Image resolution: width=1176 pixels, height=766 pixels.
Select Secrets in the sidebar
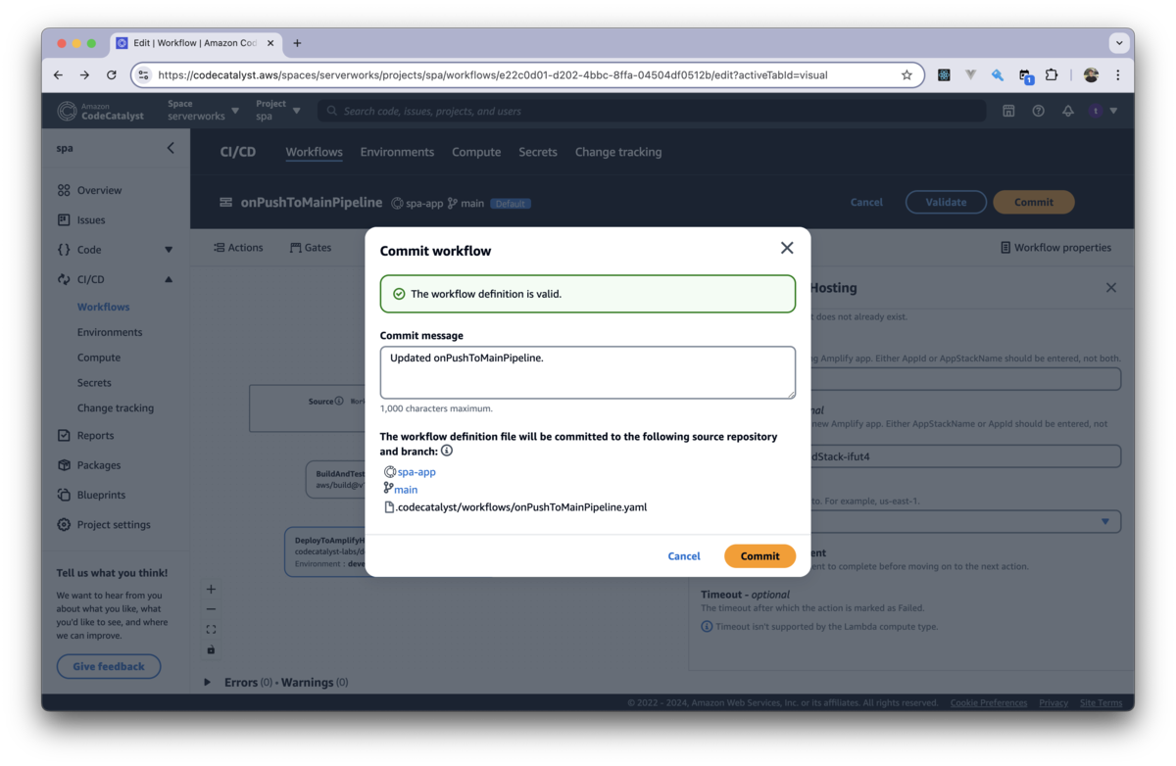pos(94,383)
